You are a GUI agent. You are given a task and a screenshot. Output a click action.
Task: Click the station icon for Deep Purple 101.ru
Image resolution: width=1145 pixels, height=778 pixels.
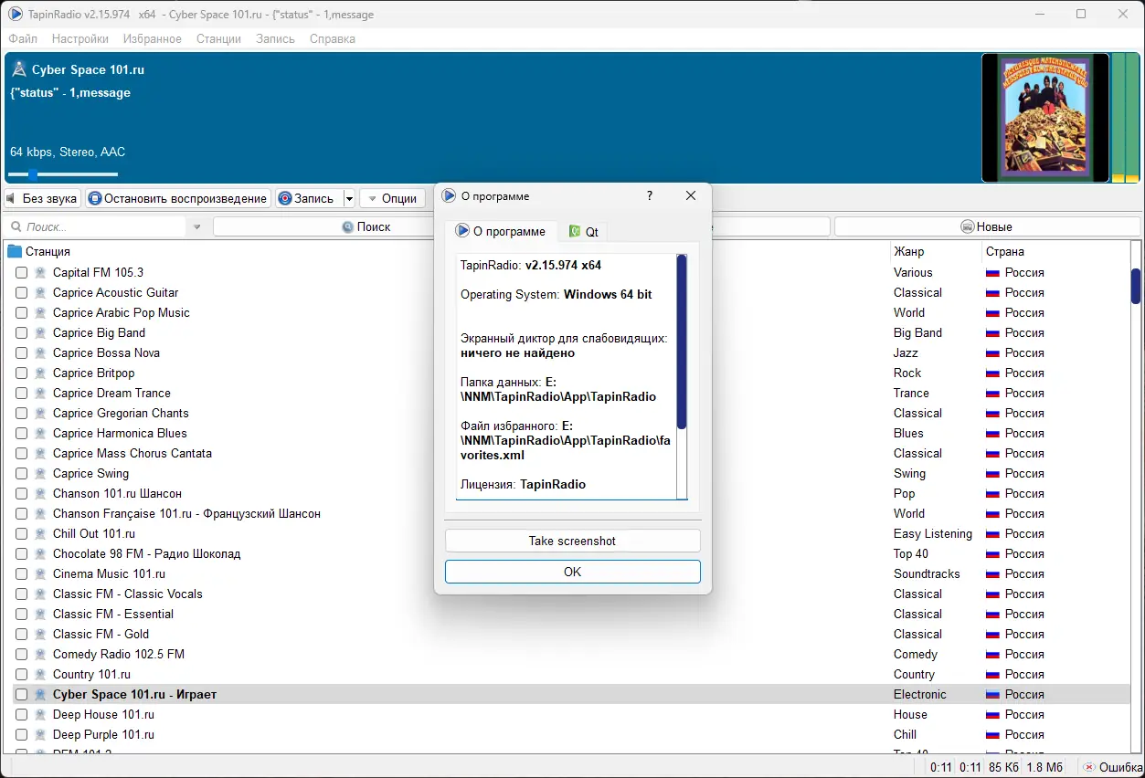(x=40, y=734)
